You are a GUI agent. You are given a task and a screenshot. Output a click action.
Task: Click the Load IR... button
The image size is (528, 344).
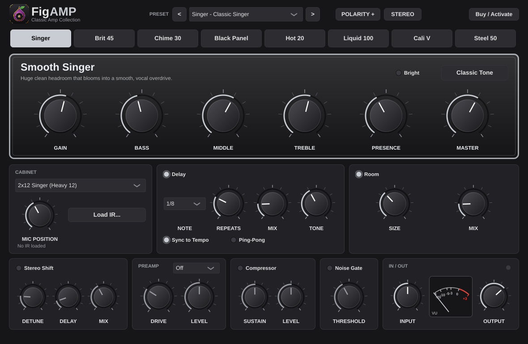point(107,215)
